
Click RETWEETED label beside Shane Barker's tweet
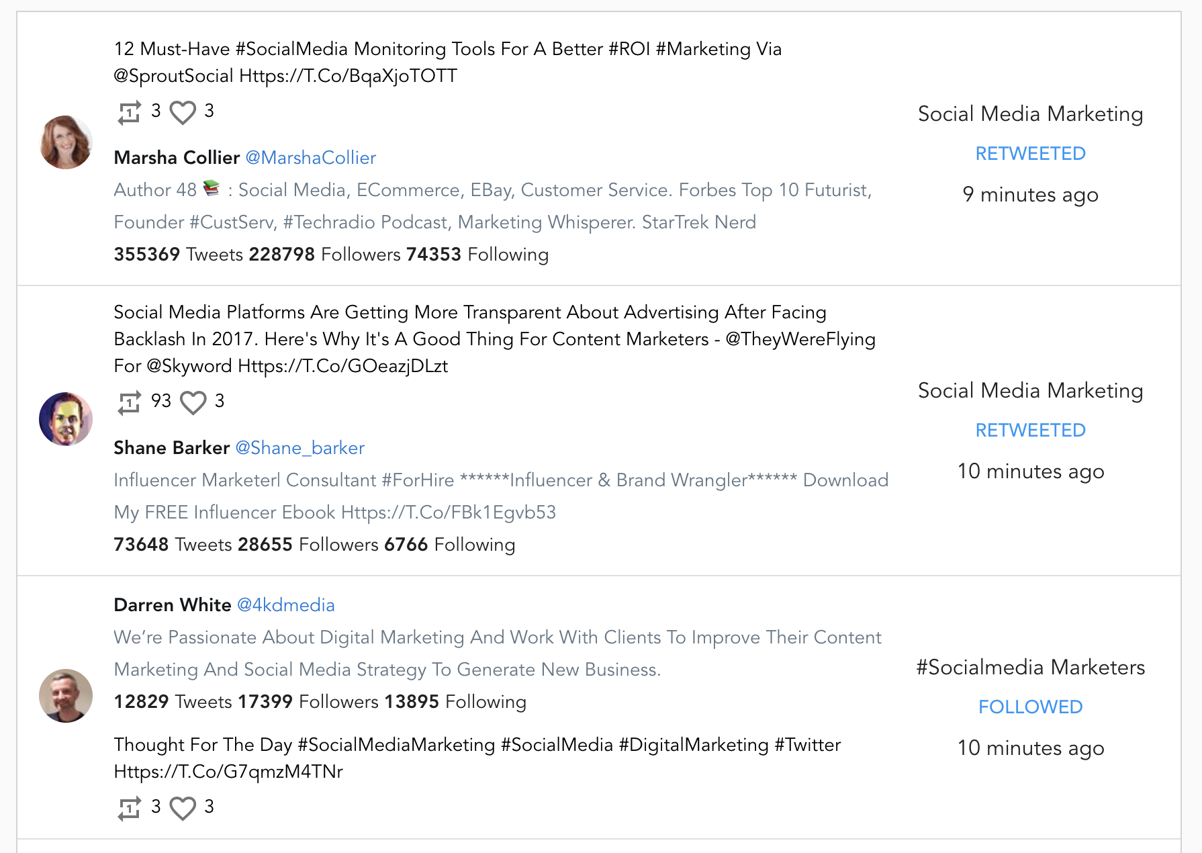pos(1030,431)
